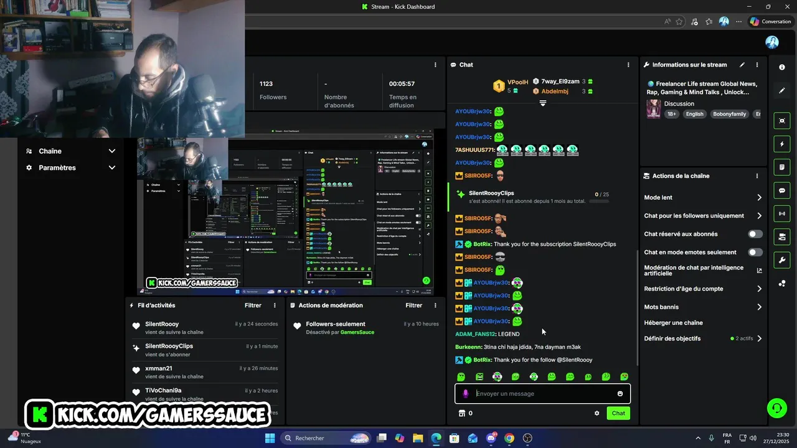
Task: Open the notes document sidebar icon
Action: pyautogui.click(x=782, y=167)
